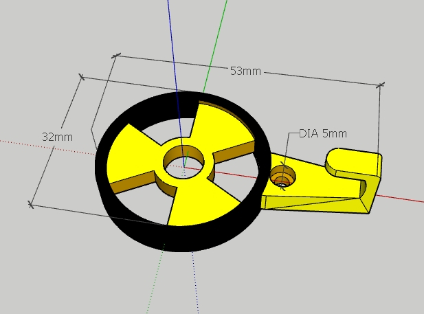Click the DIA 5mm diameter label
Viewport: 424px width, 314px height.
coord(323,133)
